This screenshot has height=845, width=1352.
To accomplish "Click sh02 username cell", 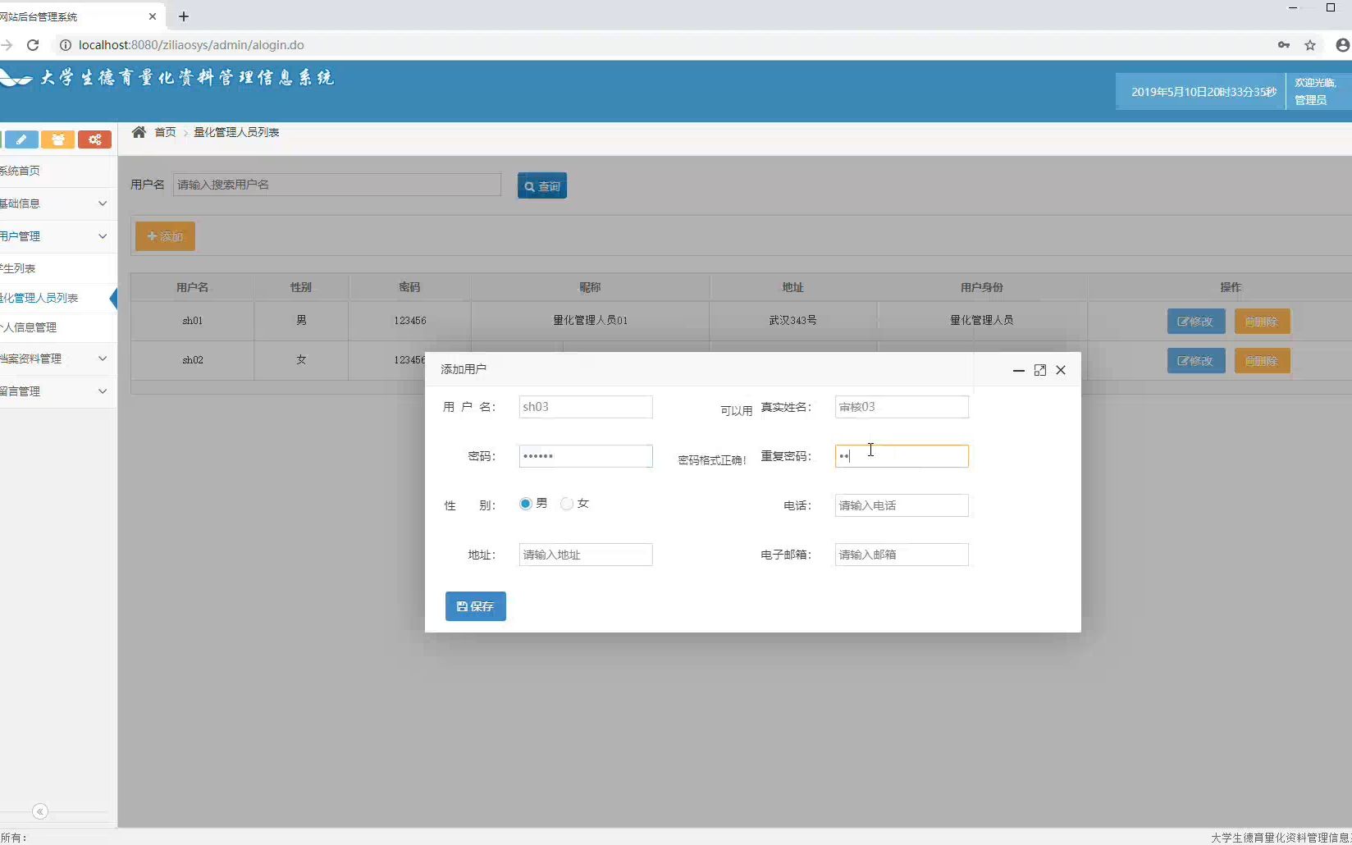I will coord(193,360).
